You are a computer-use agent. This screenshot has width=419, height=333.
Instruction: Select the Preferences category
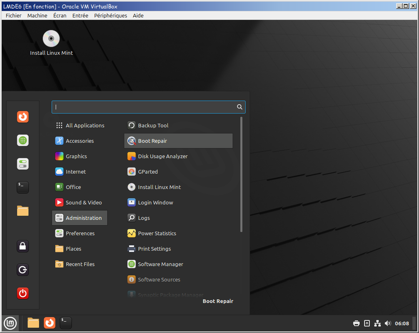(x=80, y=234)
